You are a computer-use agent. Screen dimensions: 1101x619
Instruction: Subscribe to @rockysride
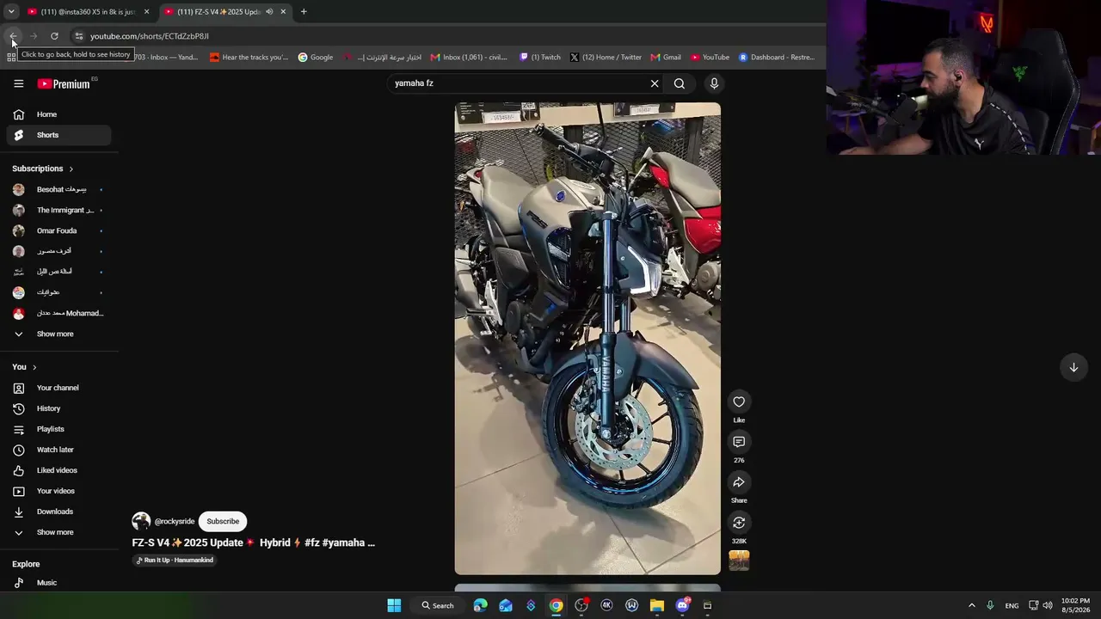point(223,521)
